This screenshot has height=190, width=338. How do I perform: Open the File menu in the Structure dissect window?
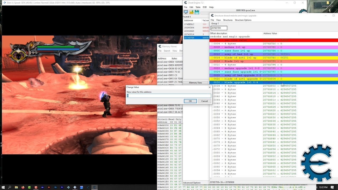pos(212,20)
